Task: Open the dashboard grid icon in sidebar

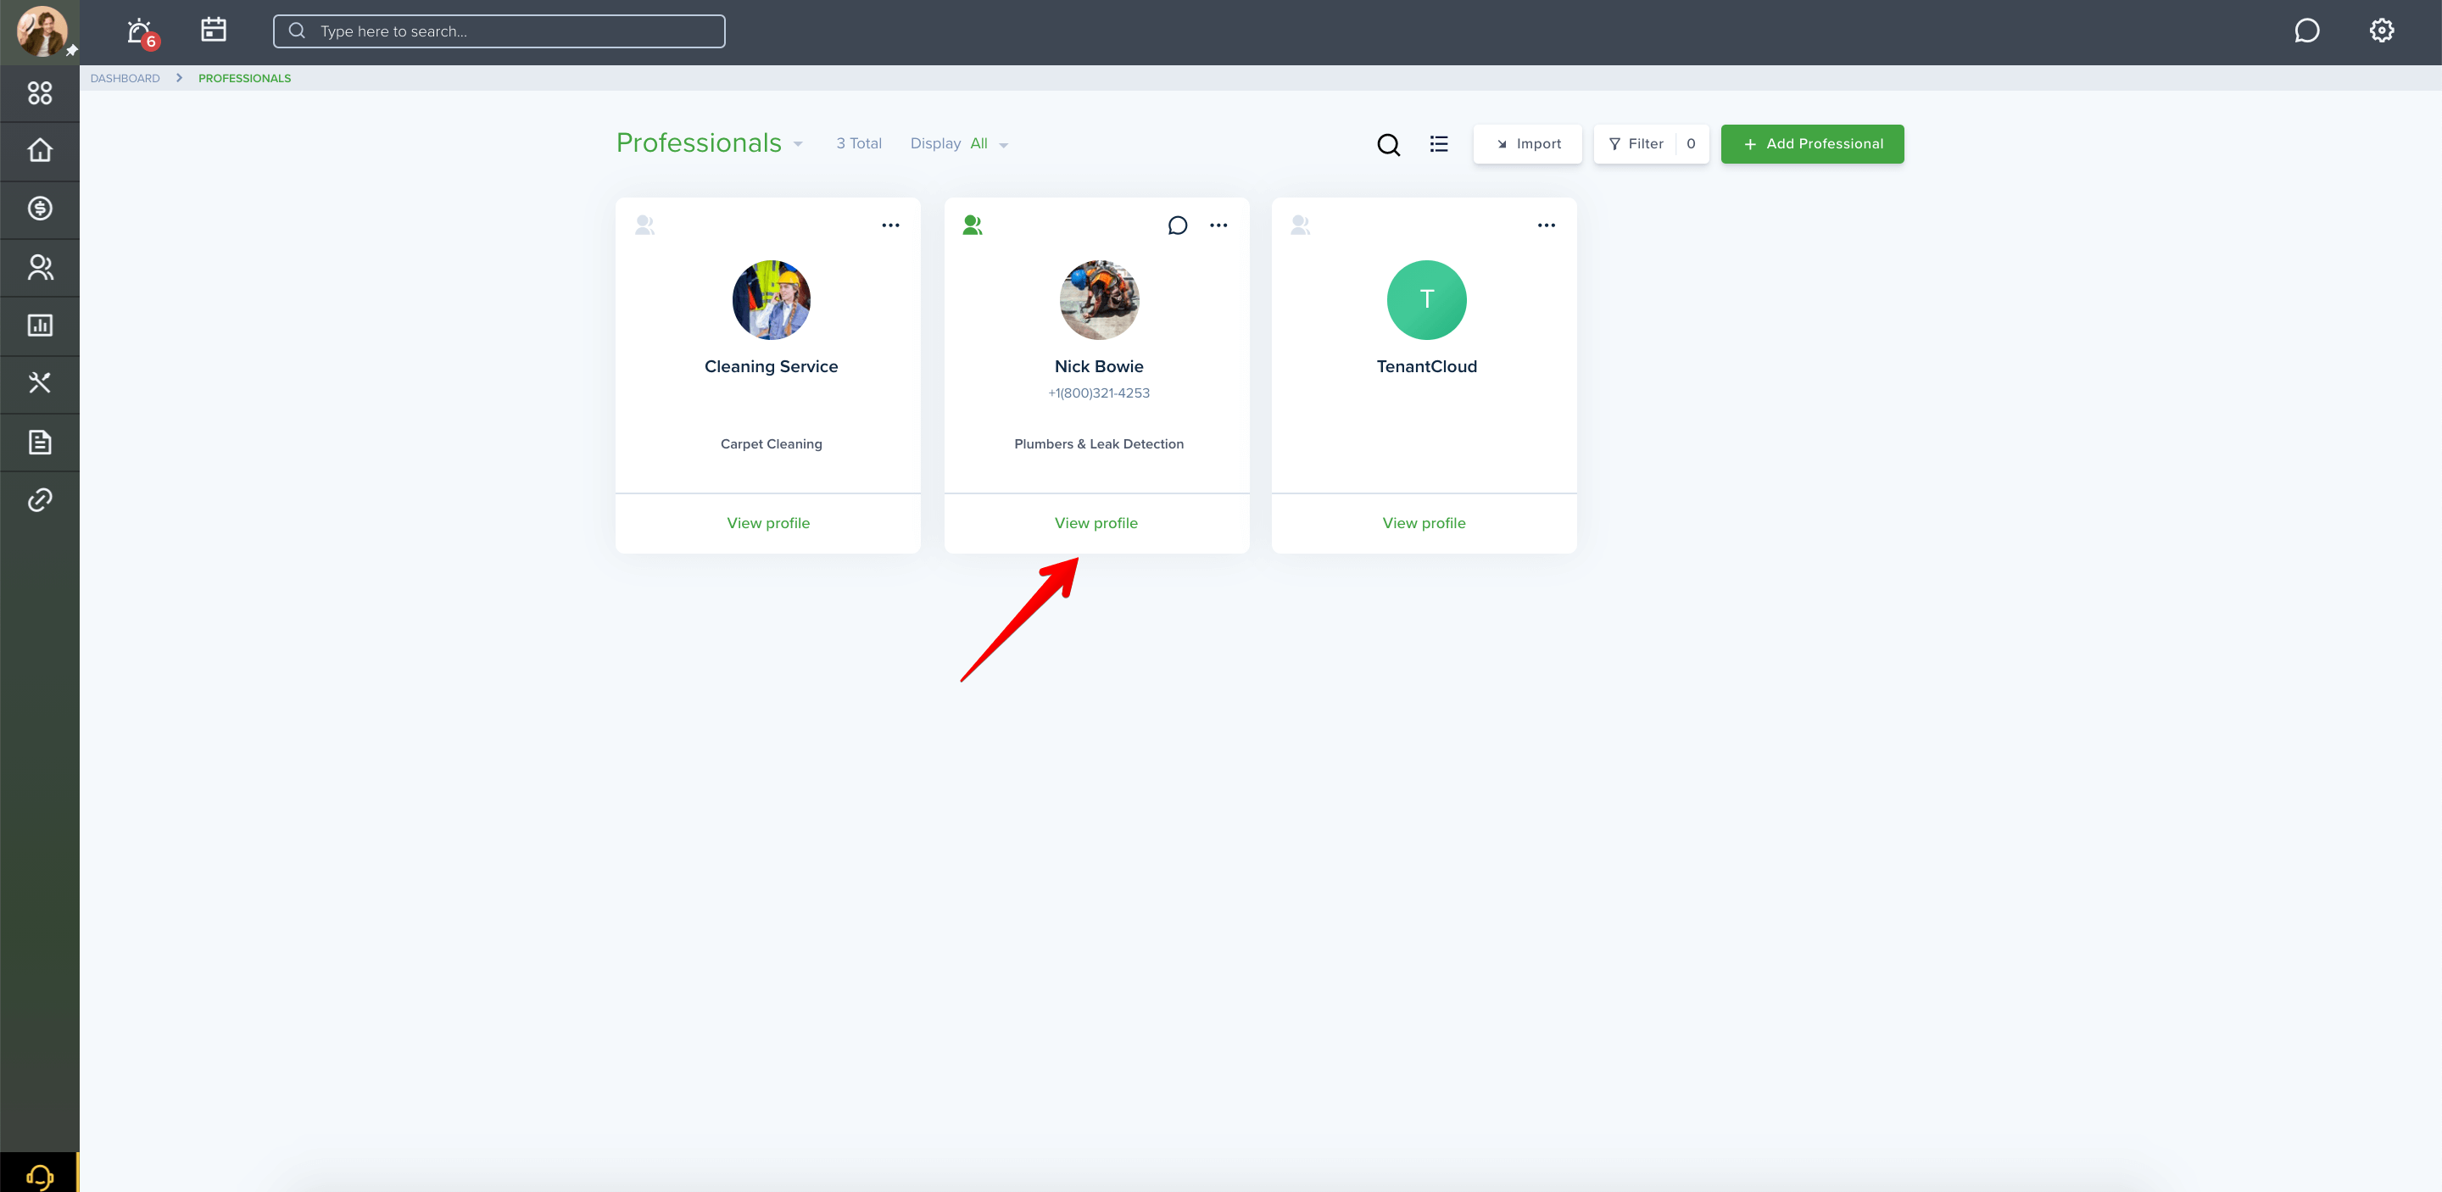Action: click(40, 93)
